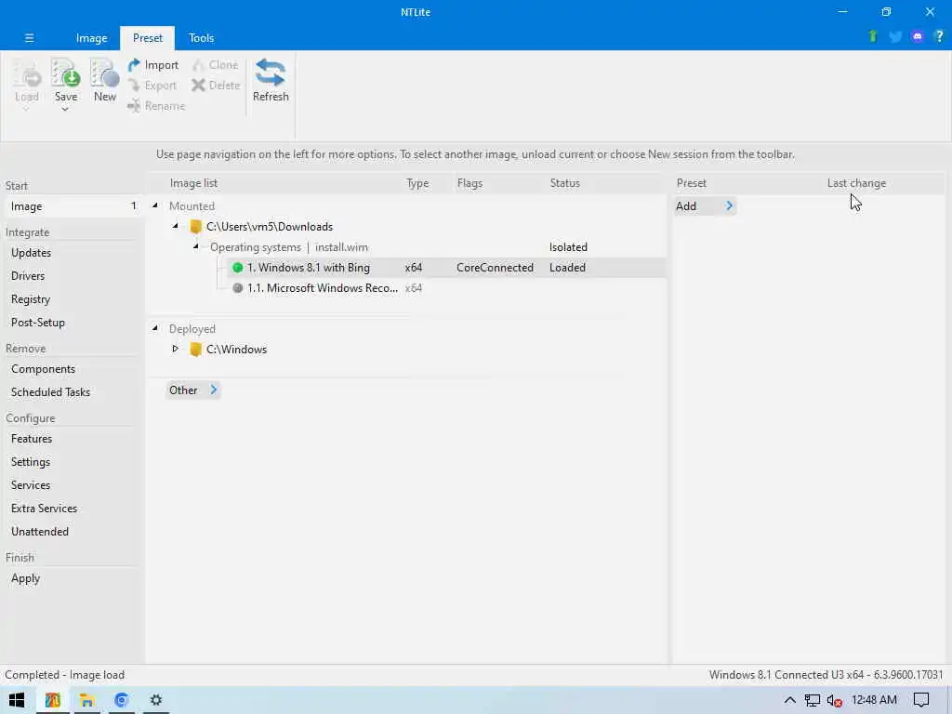Click the NTLite taskbar icon

pos(52,700)
